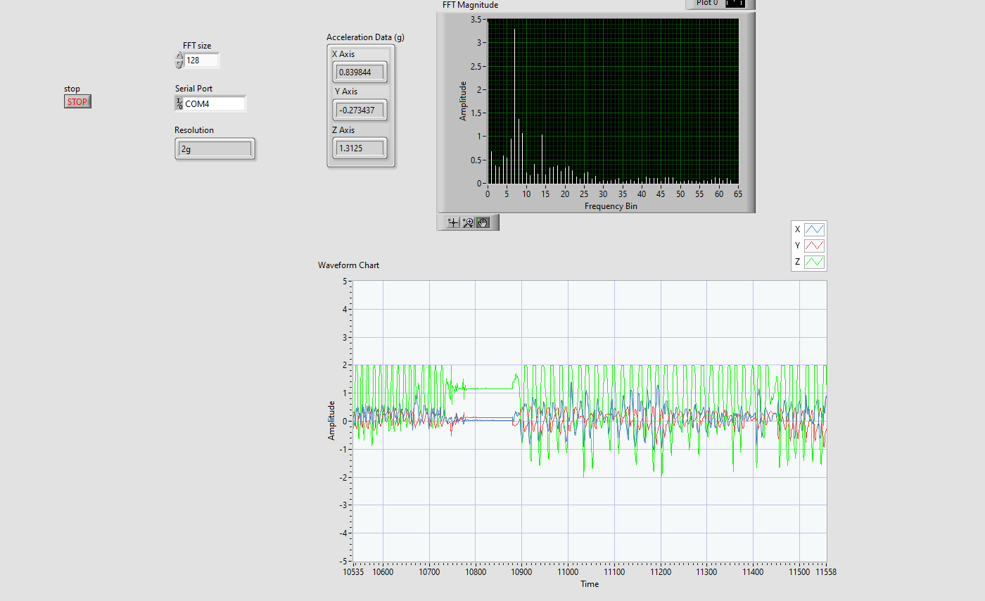Click the Z Axis value box showing 1.3125
The width and height of the screenshot is (985, 601).
[x=360, y=148]
